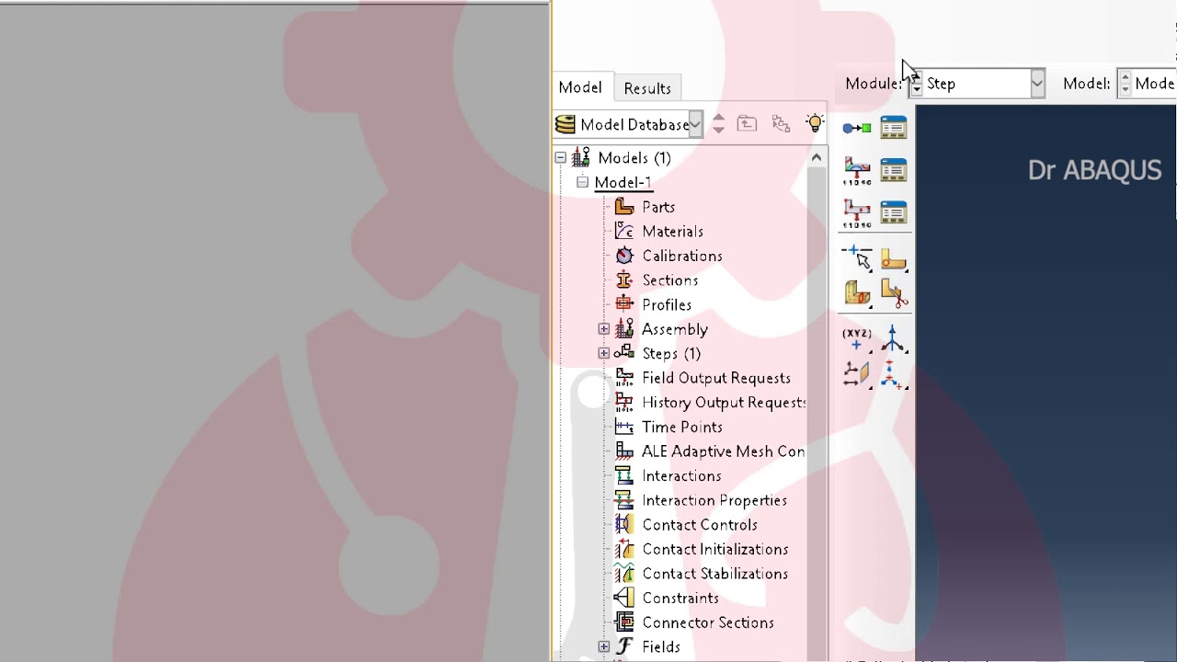Click the up/down arrows next to Model Database
Viewport: 1177px width, 662px height.
(718, 124)
